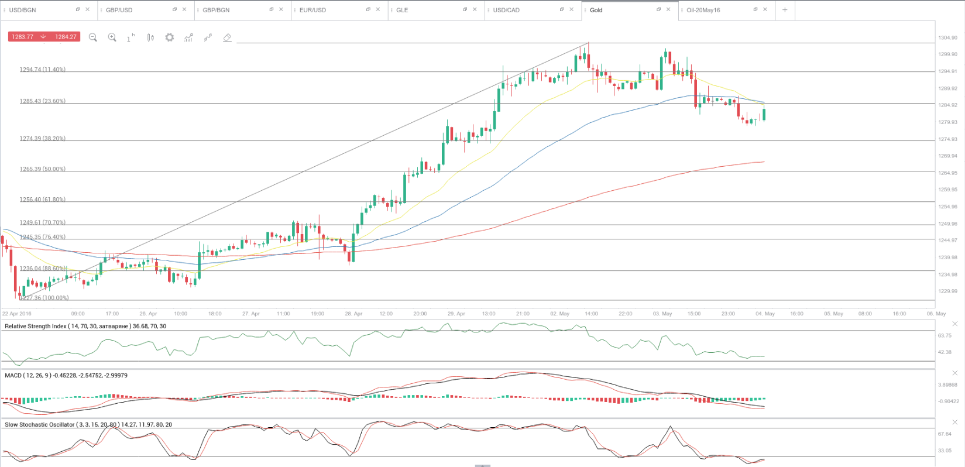
Task: Remove the Slow Stochastic Oscillator panel
Action: click(954, 422)
